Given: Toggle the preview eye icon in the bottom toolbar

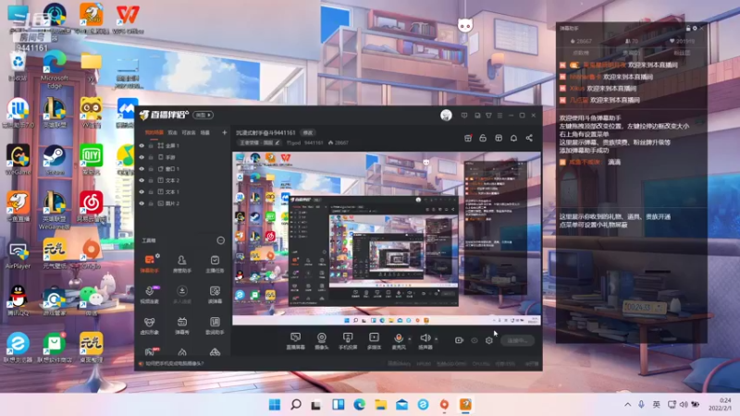Looking at the screenshot, I should coord(475,340).
